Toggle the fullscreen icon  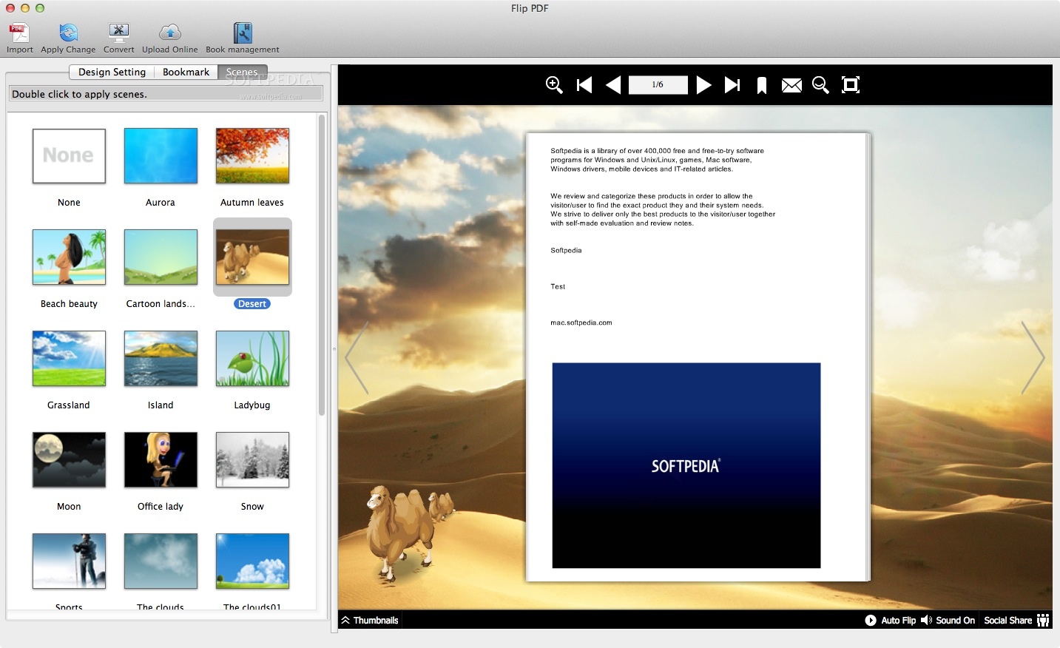pyautogui.click(x=851, y=85)
